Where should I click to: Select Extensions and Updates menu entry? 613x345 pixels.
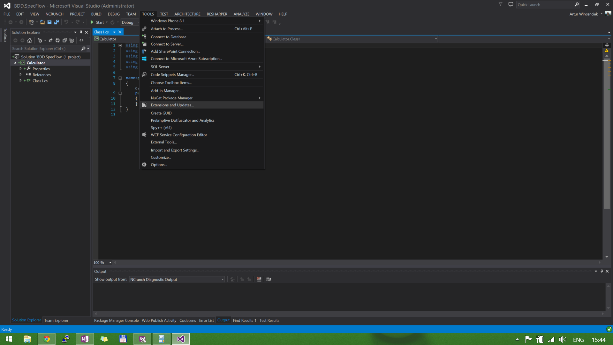point(172,105)
